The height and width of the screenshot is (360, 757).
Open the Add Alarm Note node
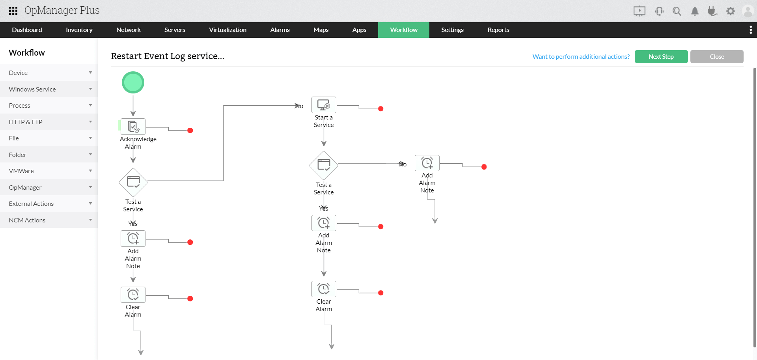point(133,238)
